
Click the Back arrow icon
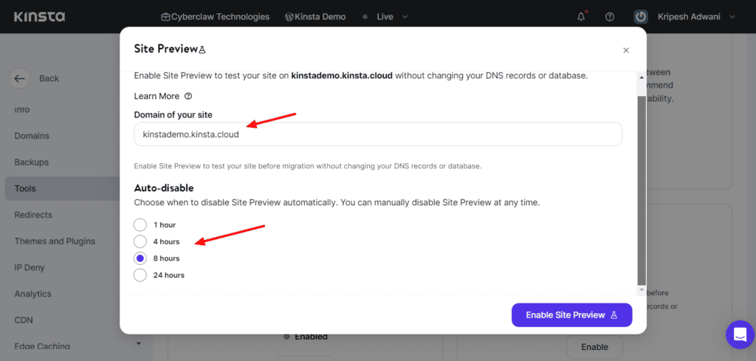coord(20,78)
